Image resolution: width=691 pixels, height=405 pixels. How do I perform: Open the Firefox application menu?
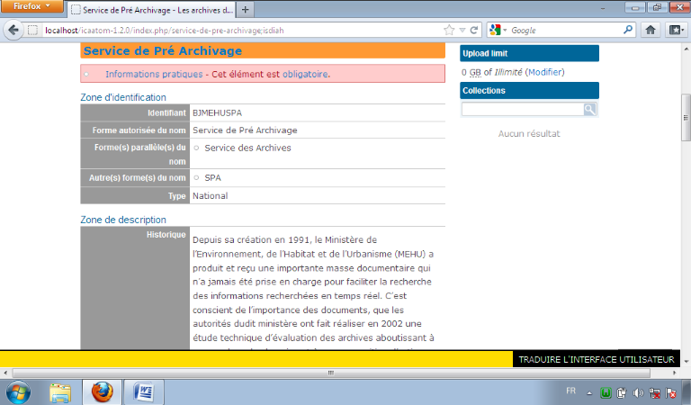[31, 6]
